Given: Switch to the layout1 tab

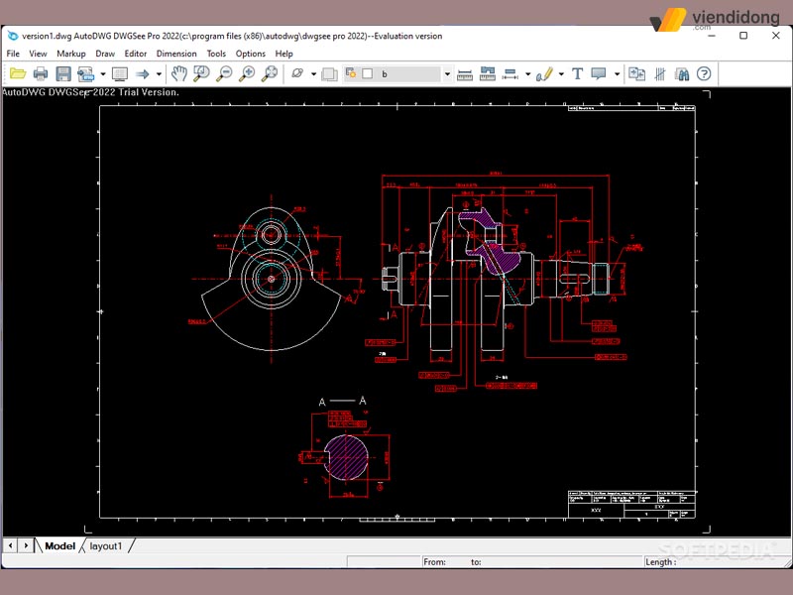Looking at the screenshot, I should pos(106,546).
